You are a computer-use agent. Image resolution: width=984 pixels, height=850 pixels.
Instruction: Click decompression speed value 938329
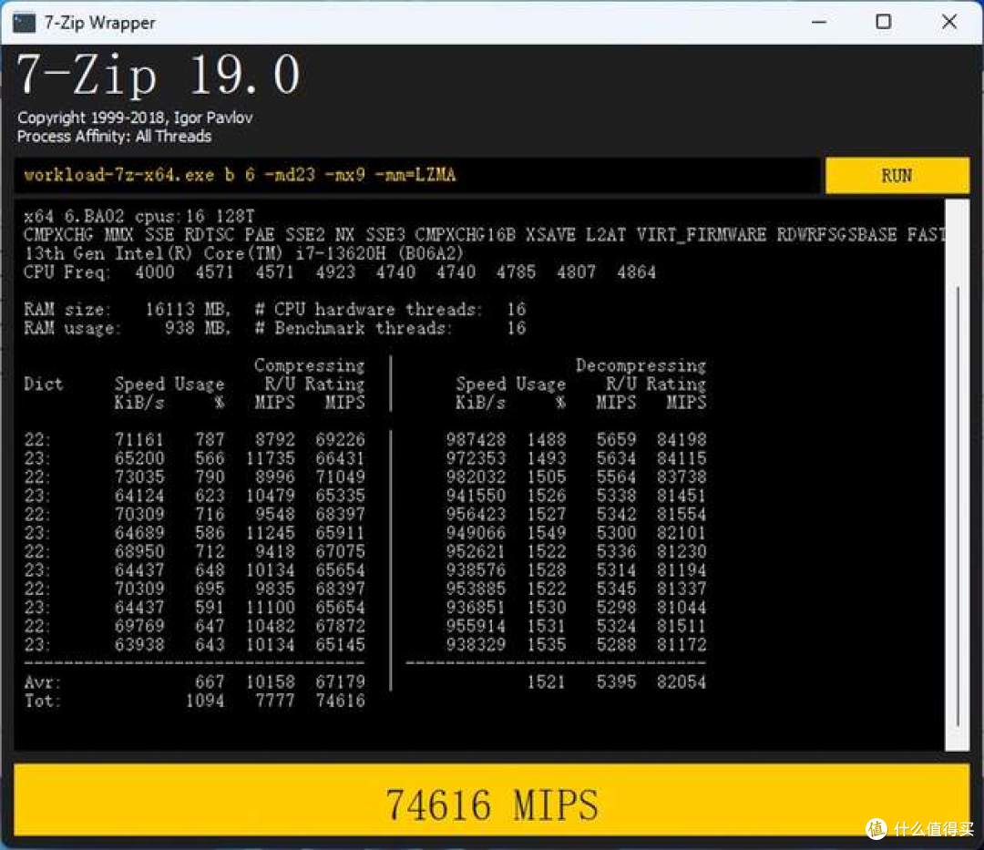pos(476,645)
